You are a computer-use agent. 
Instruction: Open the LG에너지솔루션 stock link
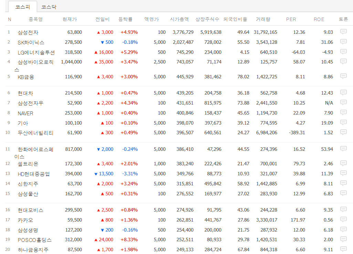tap(36, 52)
